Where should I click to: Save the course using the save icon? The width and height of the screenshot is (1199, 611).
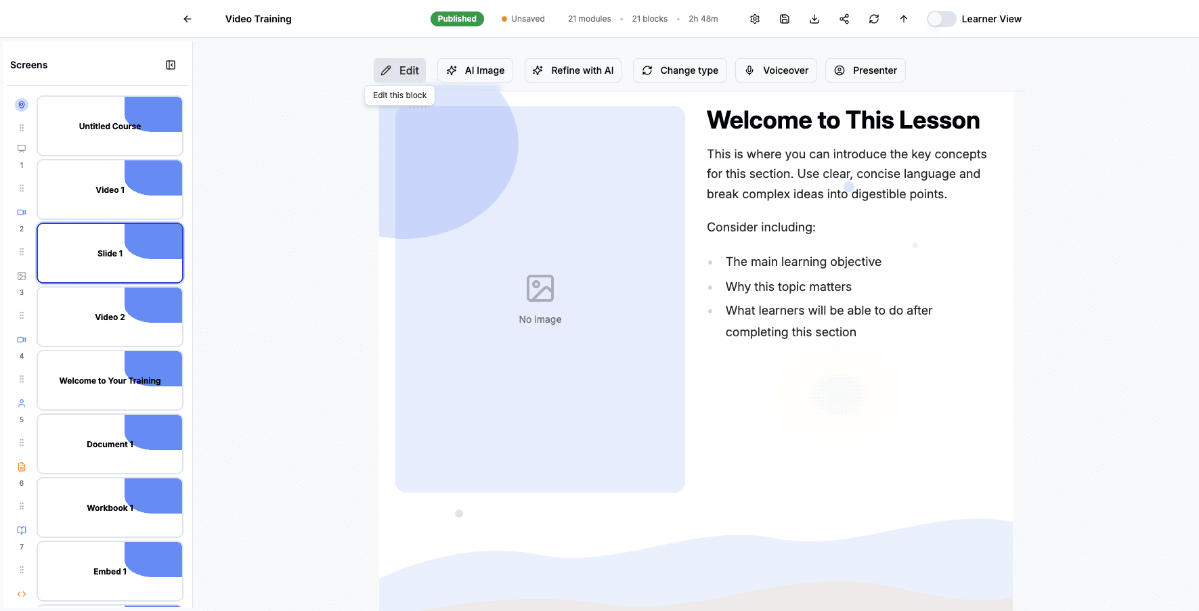point(784,18)
